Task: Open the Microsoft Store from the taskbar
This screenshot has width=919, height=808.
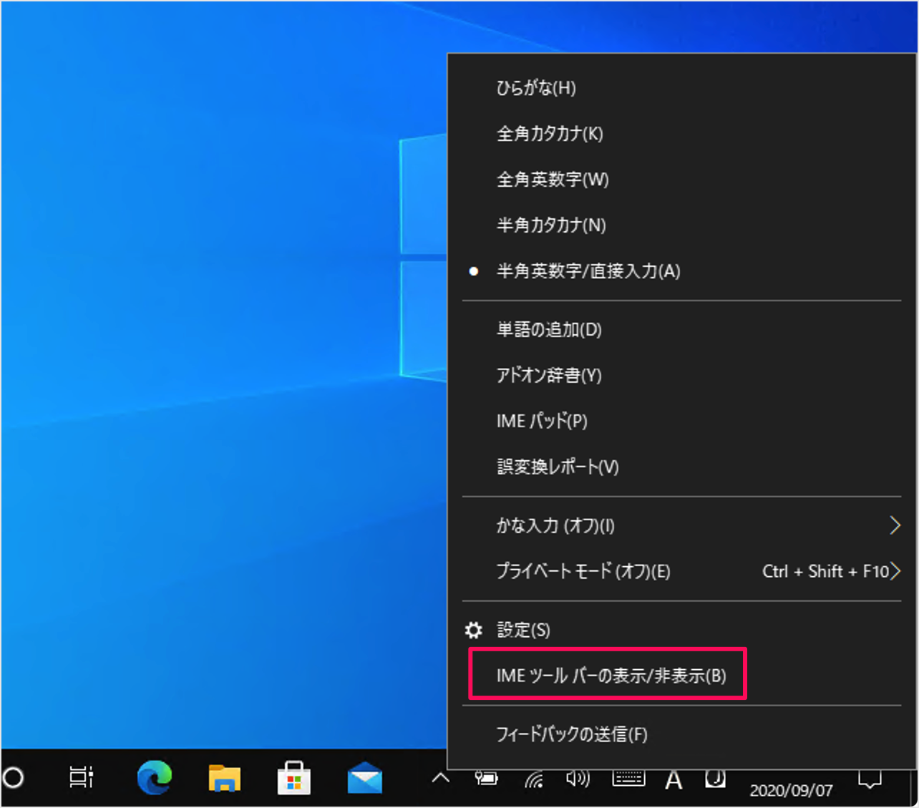Action: tap(294, 779)
